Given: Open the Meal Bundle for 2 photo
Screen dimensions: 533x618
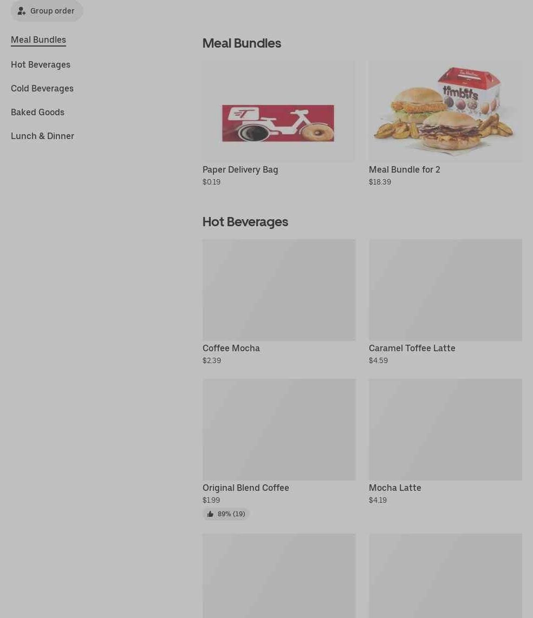Looking at the screenshot, I should click(445, 111).
